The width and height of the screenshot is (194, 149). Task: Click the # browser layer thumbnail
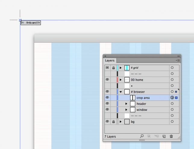(127, 92)
